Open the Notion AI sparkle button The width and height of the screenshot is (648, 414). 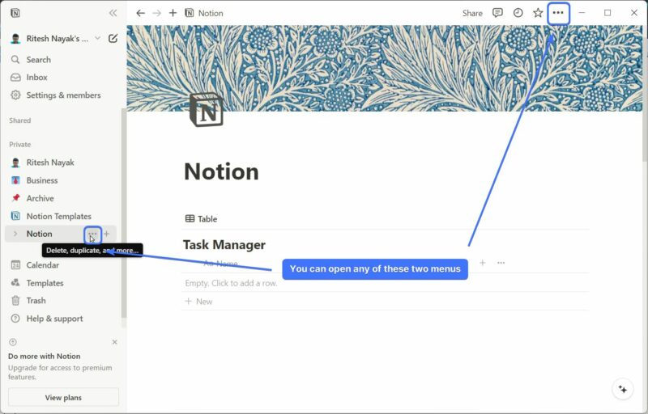click(x=623, y=389)
